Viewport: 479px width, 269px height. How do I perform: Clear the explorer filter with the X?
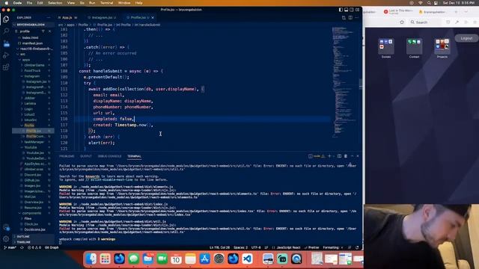tap(49, 31)
